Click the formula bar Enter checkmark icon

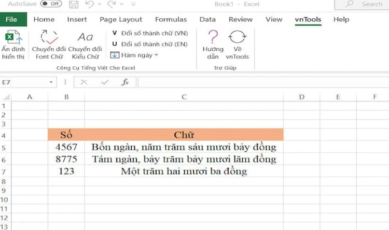[x=105, y=82]
